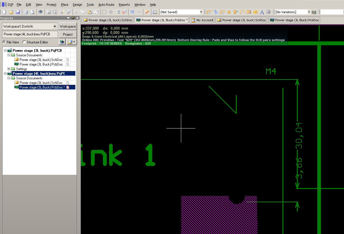Zoom to selected objects toolbar icon
Viewport: 344px width, 234px height.
62,12
